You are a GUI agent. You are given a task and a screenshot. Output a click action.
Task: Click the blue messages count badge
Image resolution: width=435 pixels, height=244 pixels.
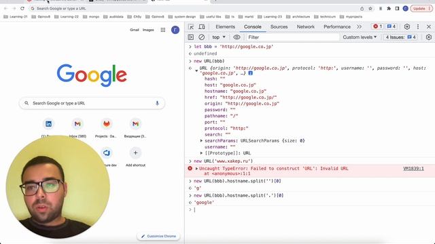click(391, 26)
